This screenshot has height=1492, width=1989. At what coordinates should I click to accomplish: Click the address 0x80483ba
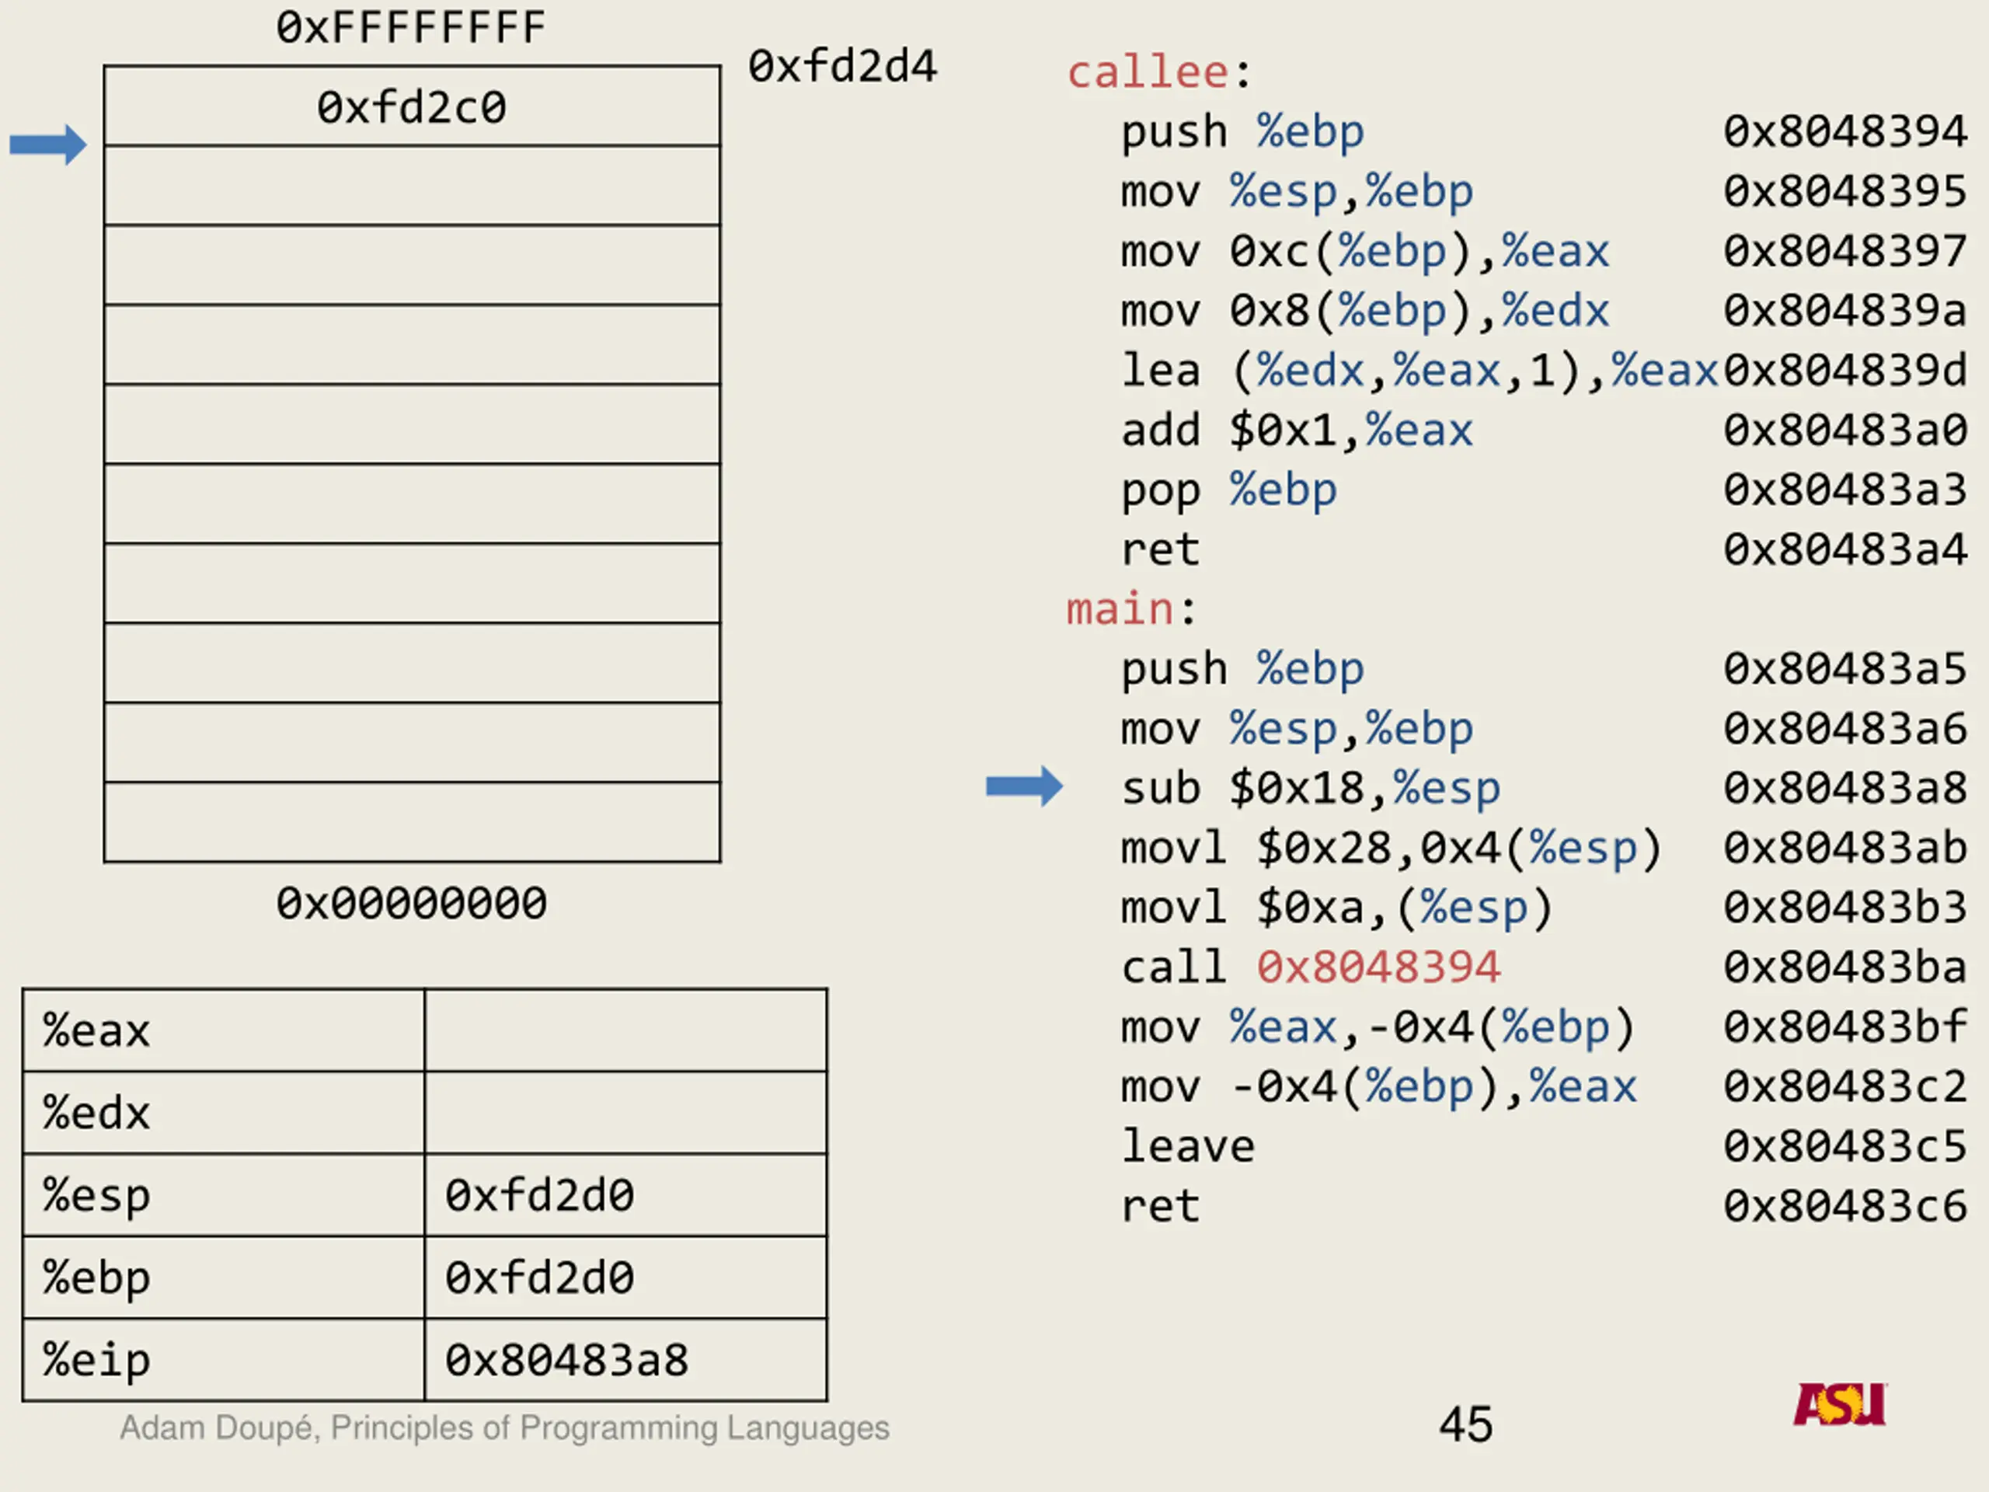tap(1845, 967)
